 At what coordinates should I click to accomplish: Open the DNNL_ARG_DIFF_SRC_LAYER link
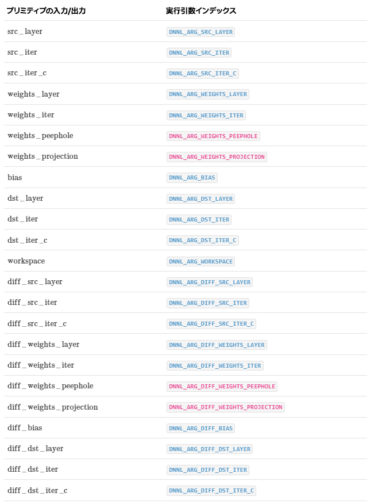click(210, 282)
